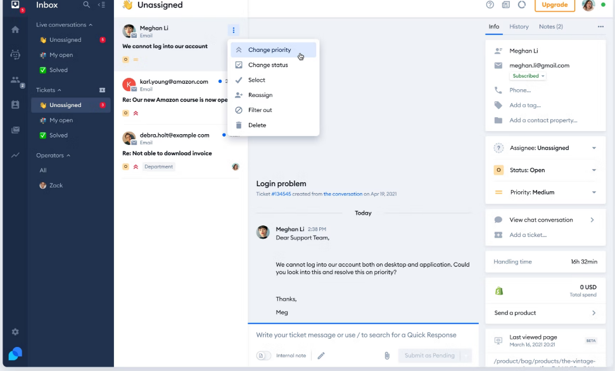Select the chatbot icon in the left sidebar
Viewport: 615px width, 371px height.
(x=15, y=55)
